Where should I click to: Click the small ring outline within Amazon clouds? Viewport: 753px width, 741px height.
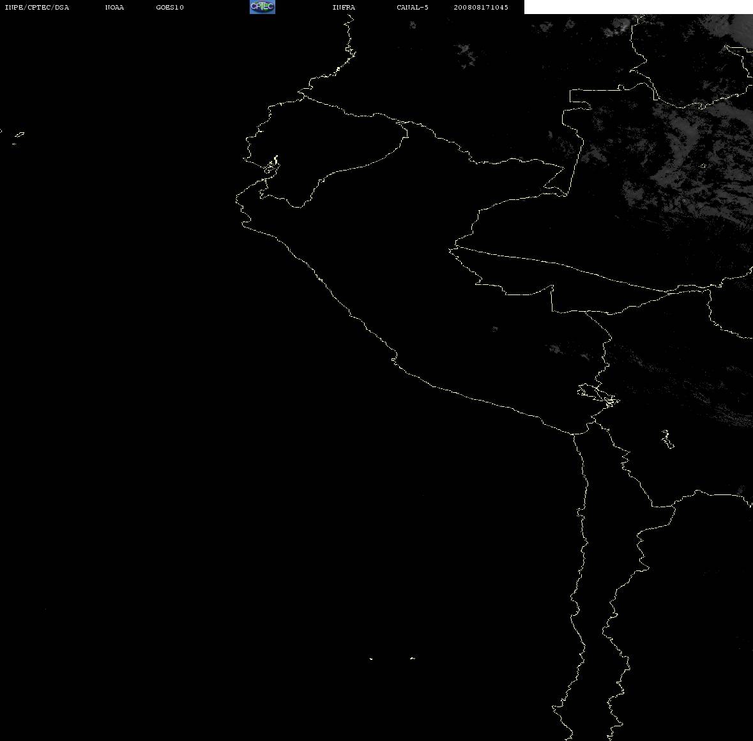click(x=703, y=166)
